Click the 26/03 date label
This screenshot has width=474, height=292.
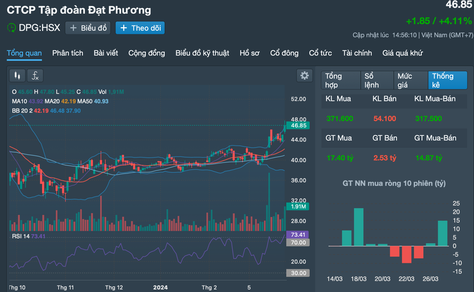431,279
